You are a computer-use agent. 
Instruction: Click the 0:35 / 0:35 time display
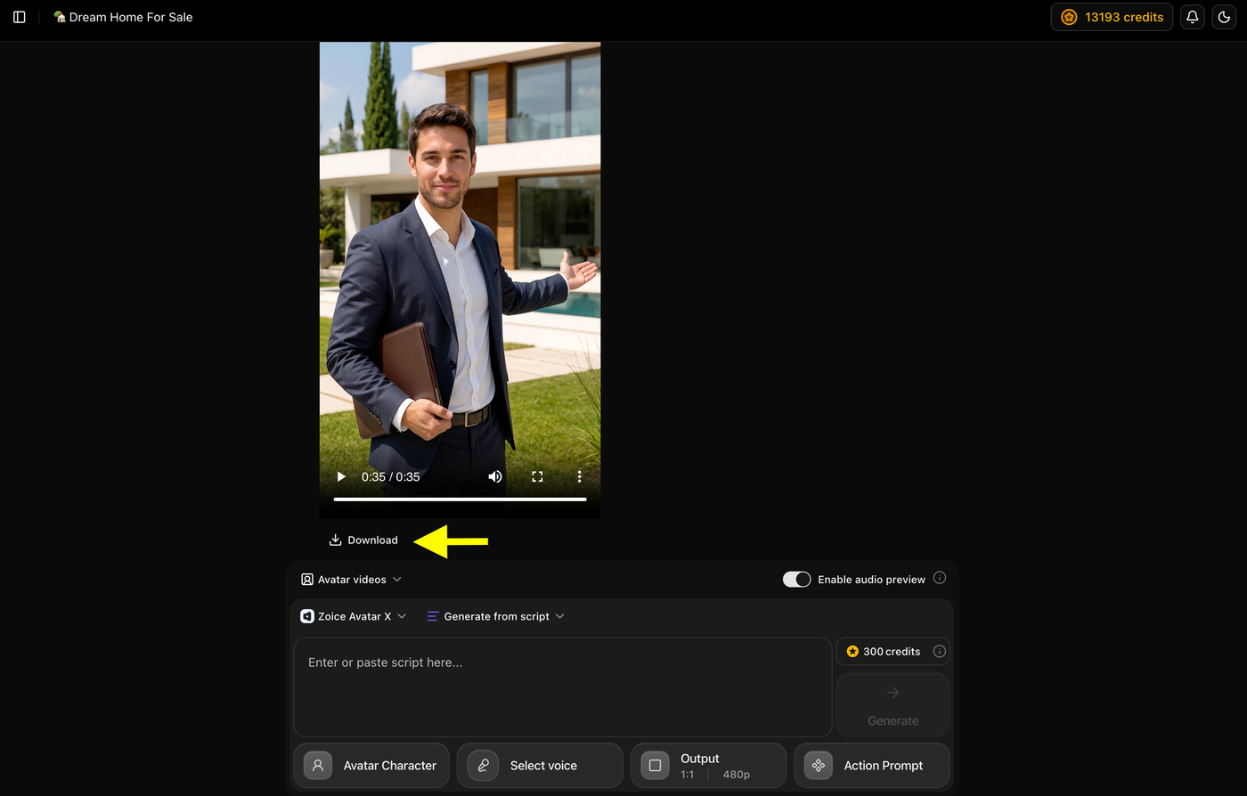pyautogui.click(x=390, y=477)
